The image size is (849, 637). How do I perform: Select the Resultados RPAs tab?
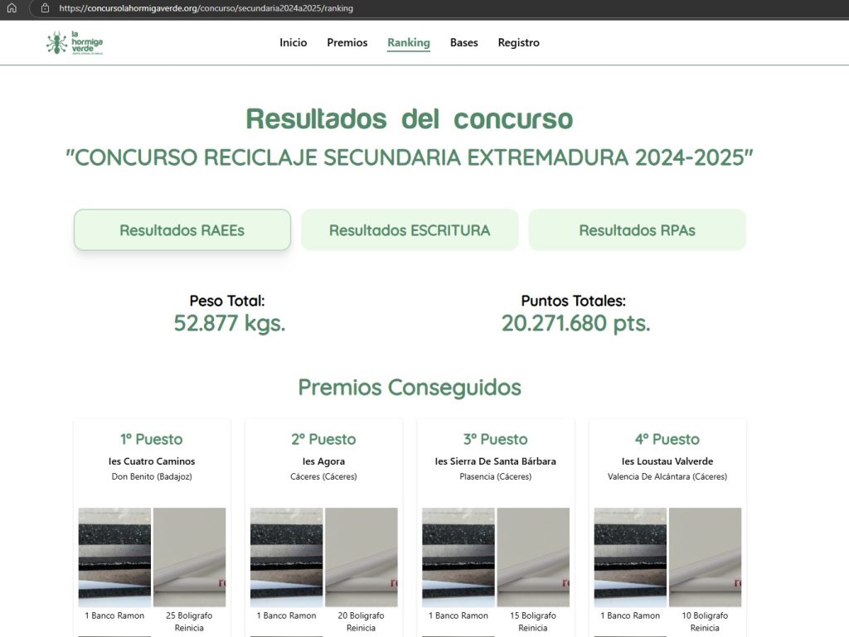(637, 230)
